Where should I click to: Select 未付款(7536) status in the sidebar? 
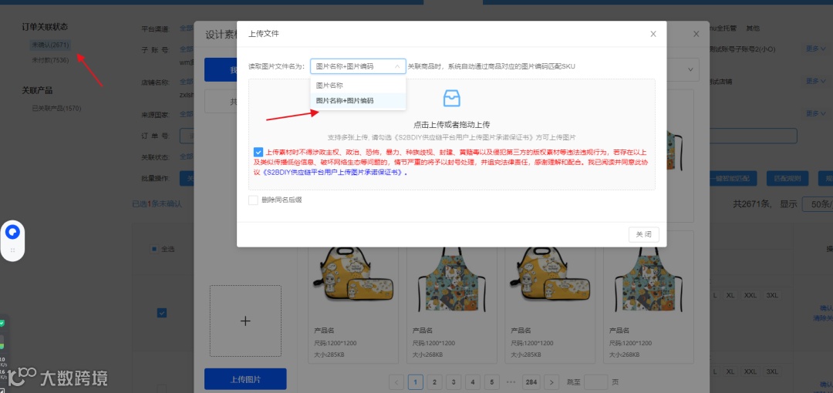(50, 61)
